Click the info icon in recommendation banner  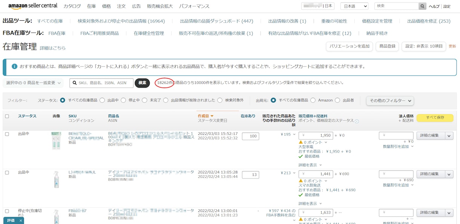pos(14,67)
